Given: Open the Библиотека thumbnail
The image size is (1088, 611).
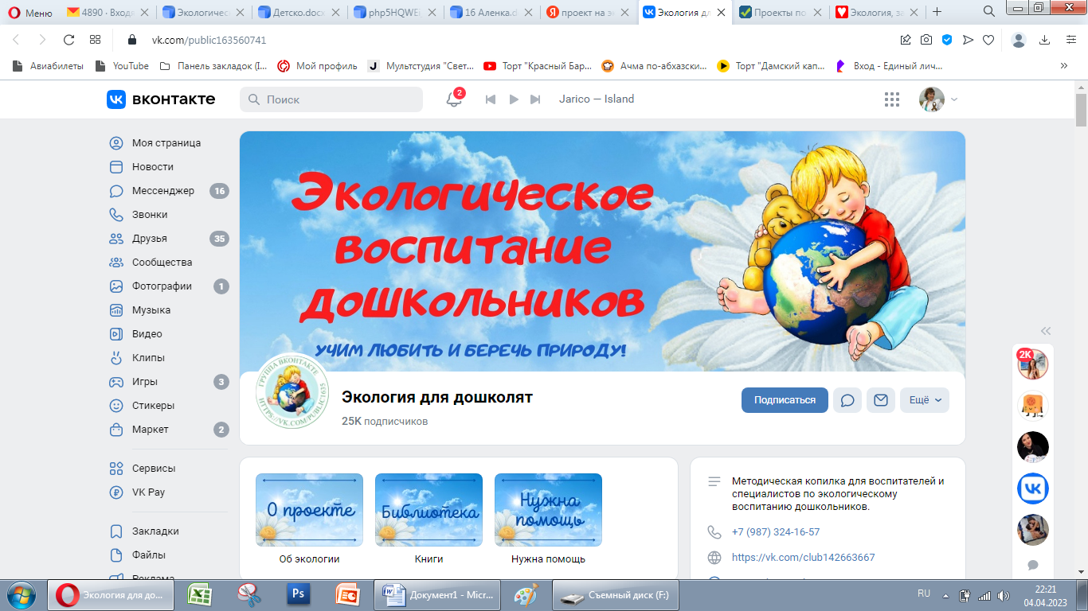Looking at the screenshot, I should tap(429, 510).
